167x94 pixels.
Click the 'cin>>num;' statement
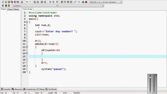tap(42, 34)
